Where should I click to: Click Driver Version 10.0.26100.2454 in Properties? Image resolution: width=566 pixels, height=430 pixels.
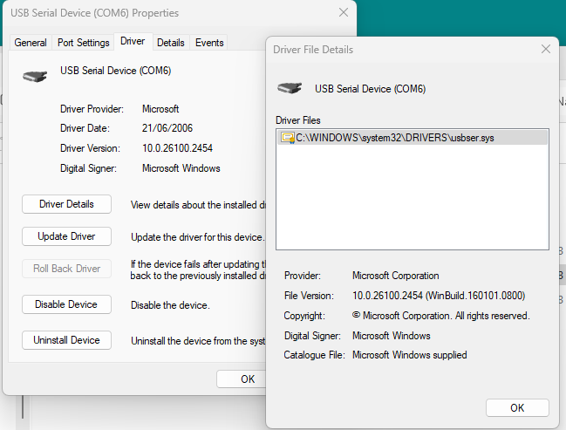(x=177, y=148)
